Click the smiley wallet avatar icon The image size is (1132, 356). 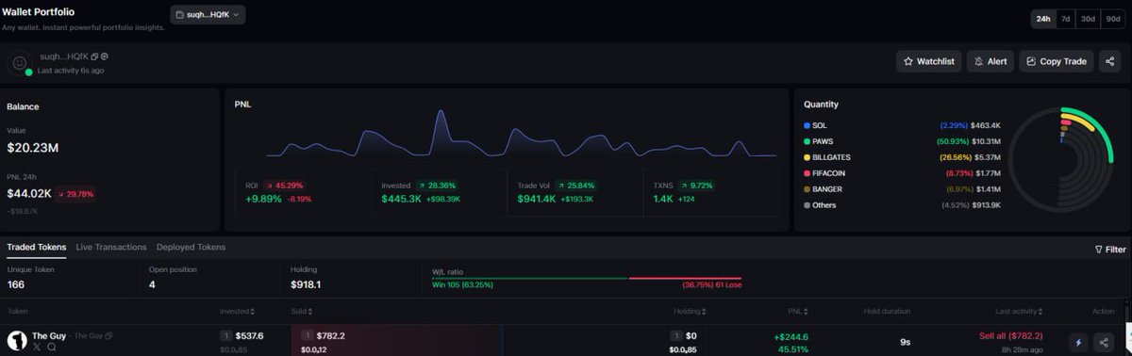[x=20, y=63]
